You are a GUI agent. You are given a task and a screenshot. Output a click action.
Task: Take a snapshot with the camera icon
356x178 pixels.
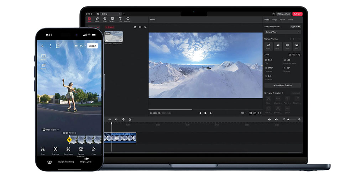click(x=255, y=113)
